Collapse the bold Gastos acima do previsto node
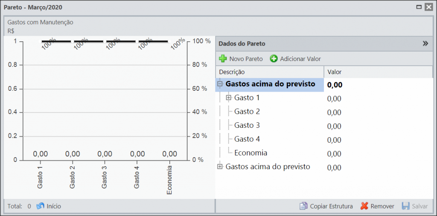 pyautogui.click(x=220, y=84)
